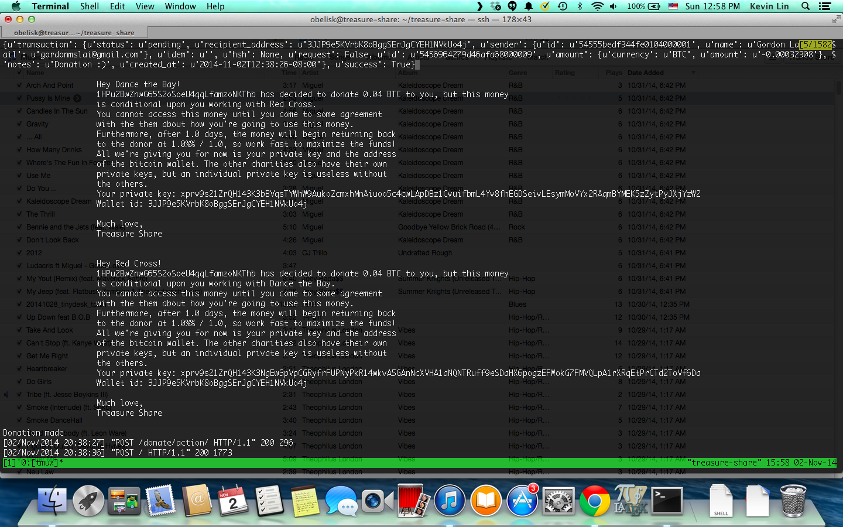Click the 'Donation made' terminal line
The height and width of the screenshot is (527, 843).
pos(33,433)
